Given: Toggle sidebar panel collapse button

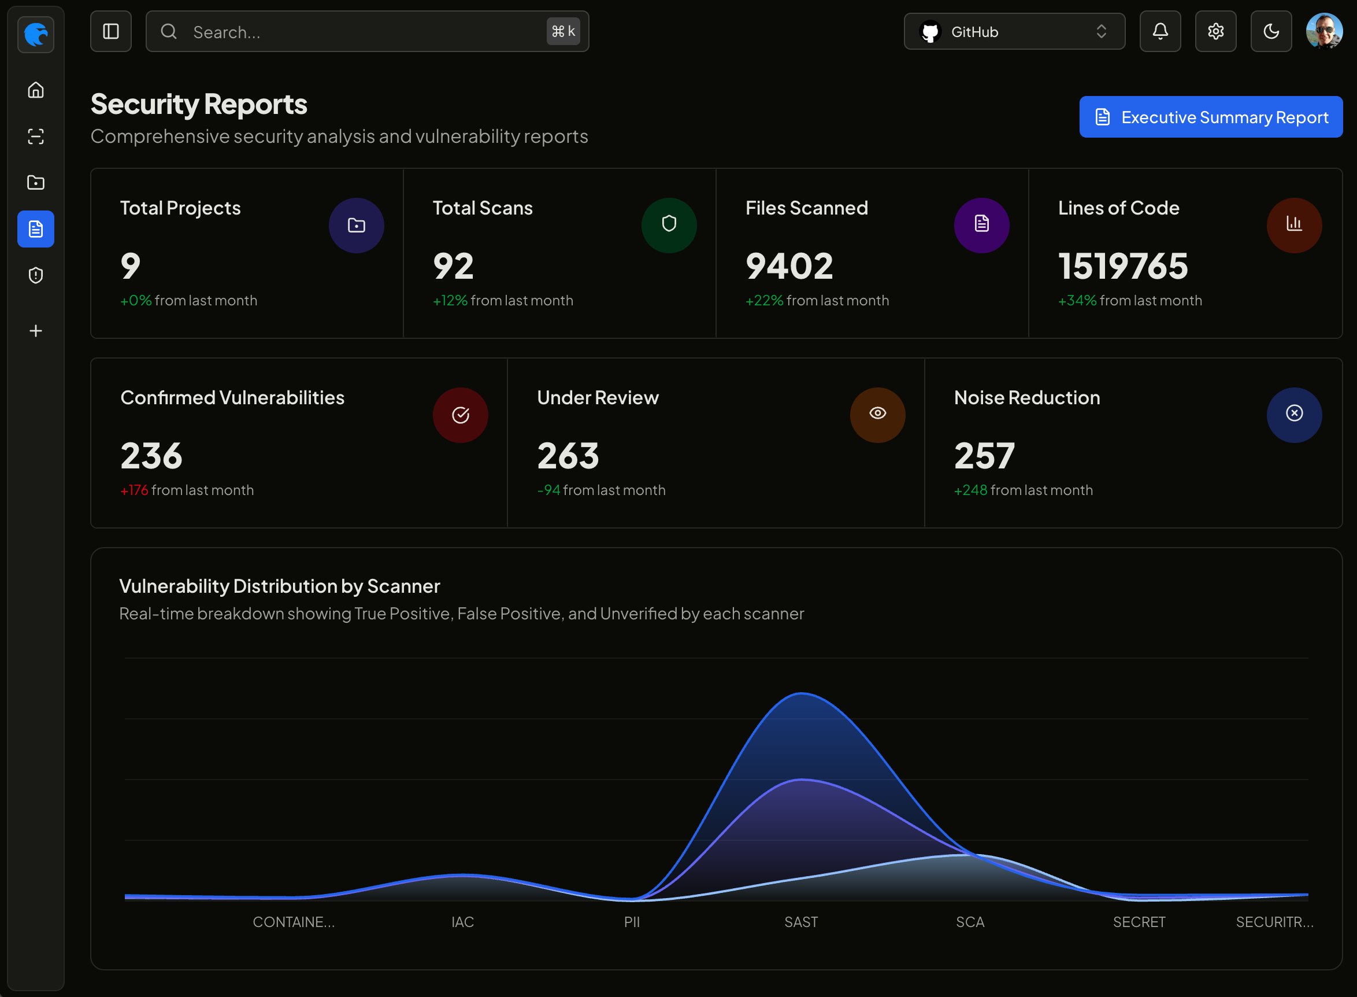Looking at the screenshot, I should pyautogui.click(x=111, y=31).
